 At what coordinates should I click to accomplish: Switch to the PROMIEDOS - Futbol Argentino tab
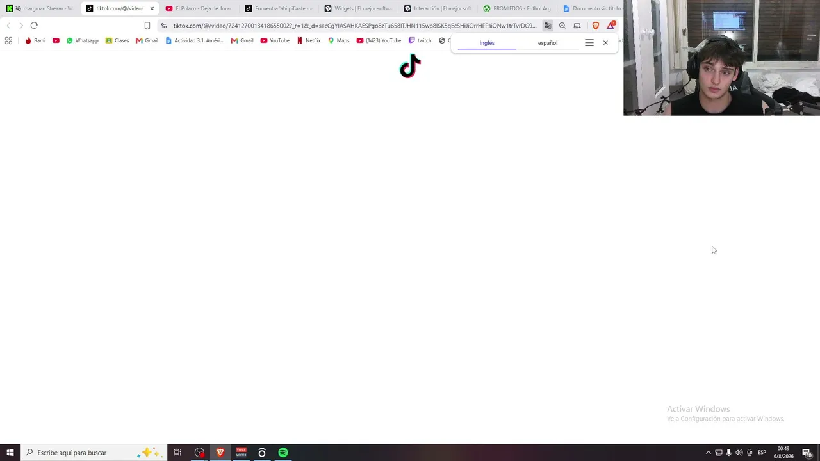(516, 8)
